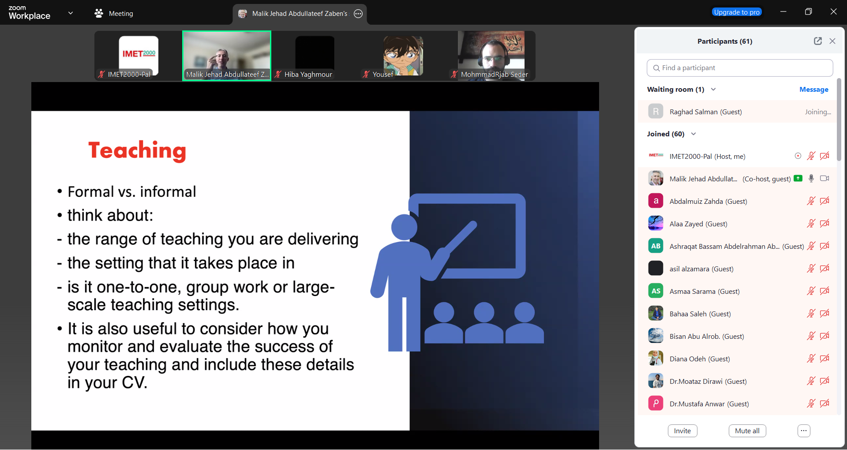Image resolution: width=847 pixels, height=450 pixels.
Task: Toggle Malik Jehad's microphone
Action: [x=811, y=178]
